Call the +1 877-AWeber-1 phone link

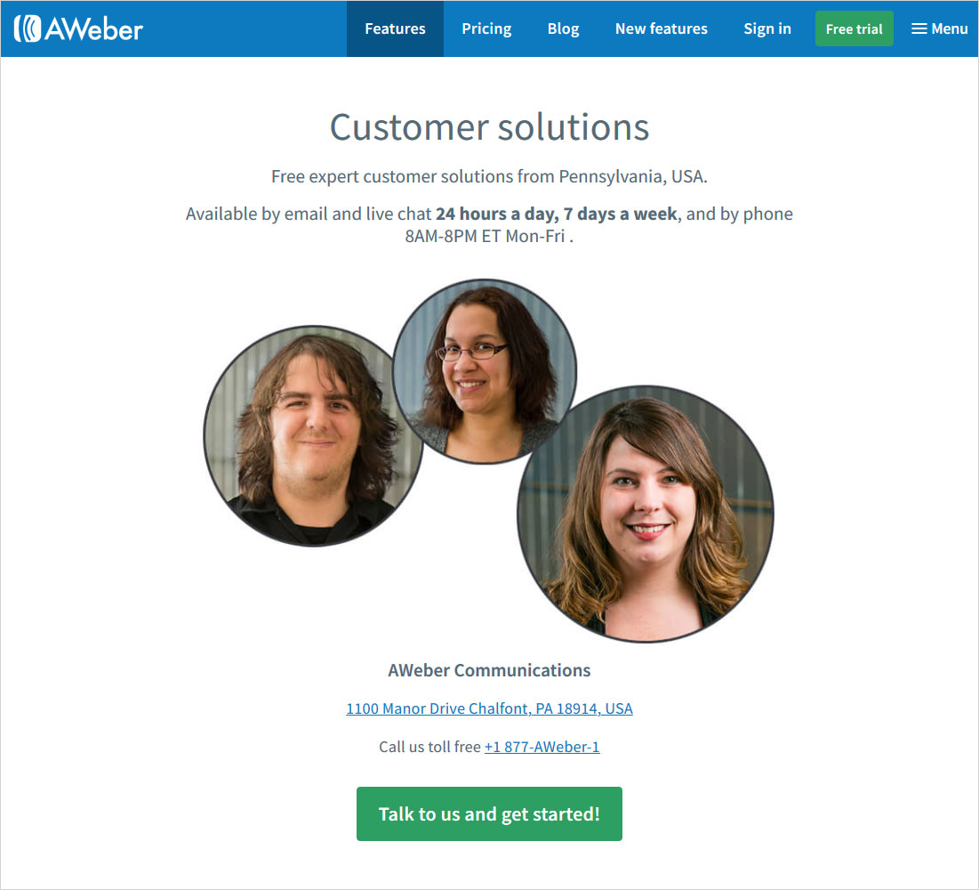pyautogui.click(x=542, y=746)
